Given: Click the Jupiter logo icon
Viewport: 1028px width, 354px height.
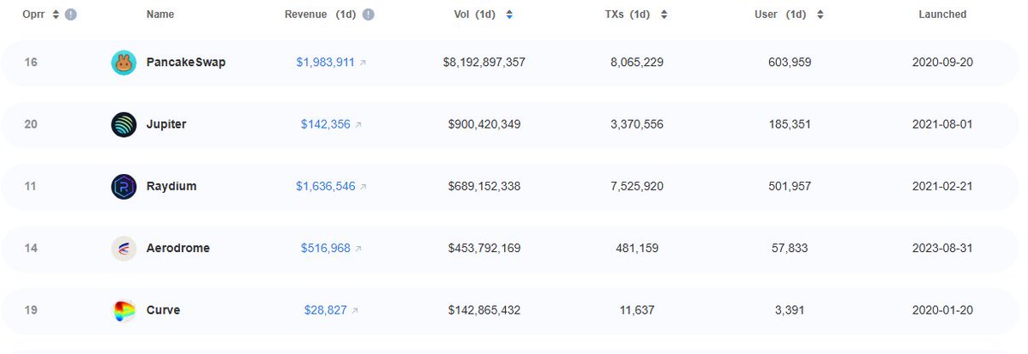Looking at the screenshot, I should coord(124,124).
